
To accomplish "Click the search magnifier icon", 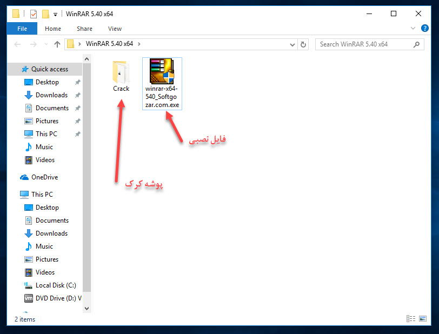I will point(416,44).
